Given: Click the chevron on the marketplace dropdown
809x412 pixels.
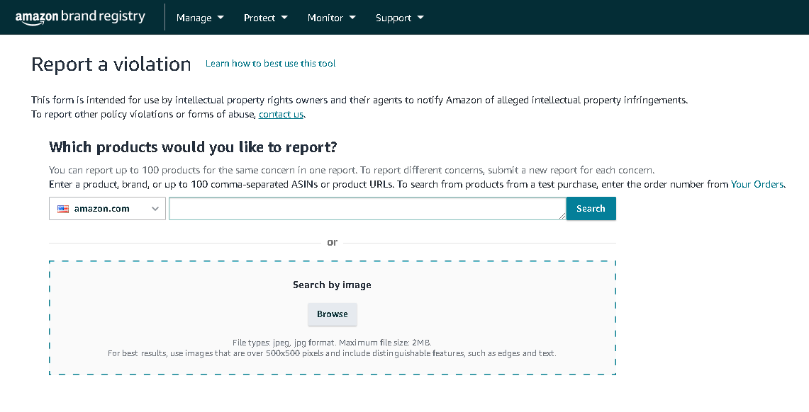Looking at the screenshot, I should tap(155, 209).
